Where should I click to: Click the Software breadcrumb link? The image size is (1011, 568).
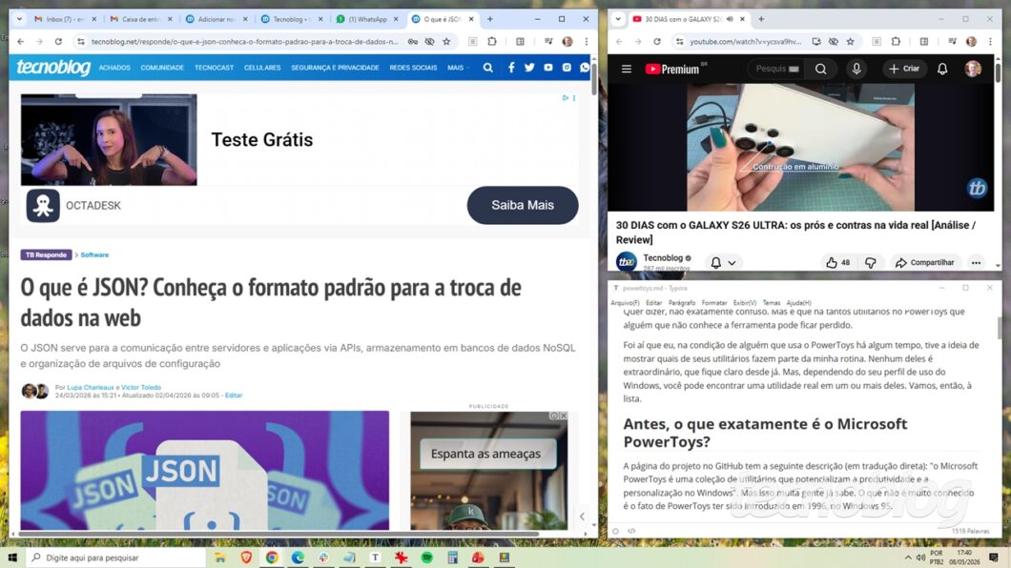[x=94, y=255]
